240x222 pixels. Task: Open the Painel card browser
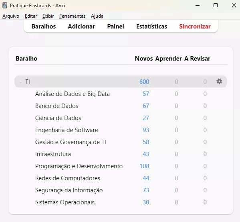[115, 26]
